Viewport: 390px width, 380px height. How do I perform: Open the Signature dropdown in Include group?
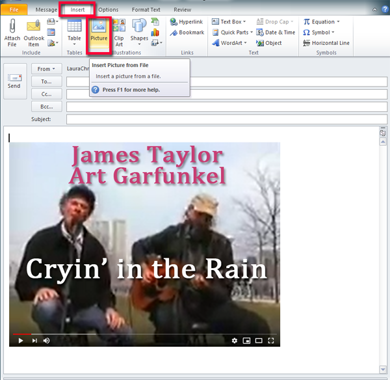click(x=53, y=43)
